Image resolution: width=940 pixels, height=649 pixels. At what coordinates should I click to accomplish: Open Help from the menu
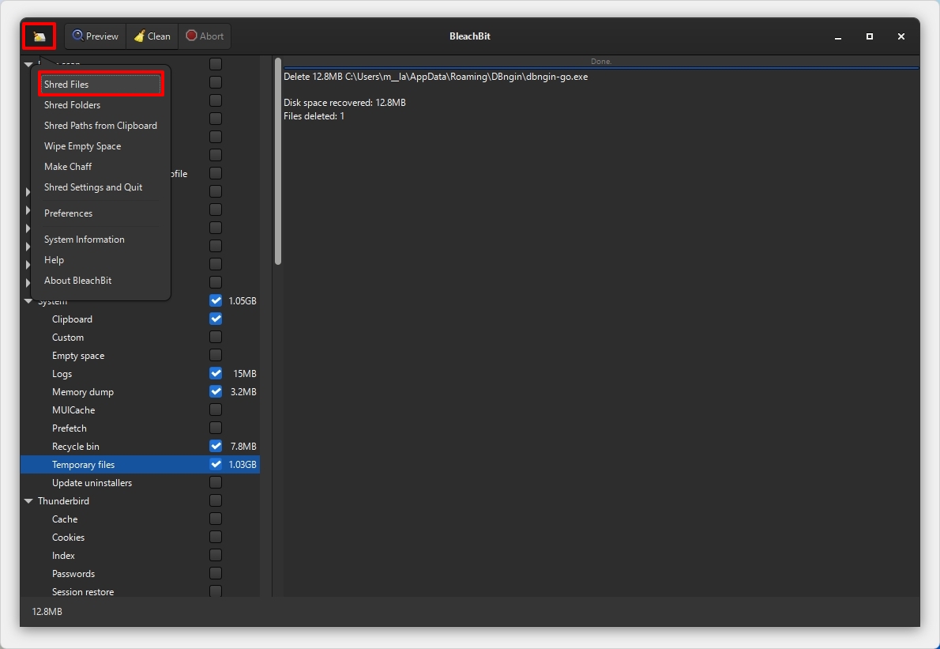[x=101, y=260]
